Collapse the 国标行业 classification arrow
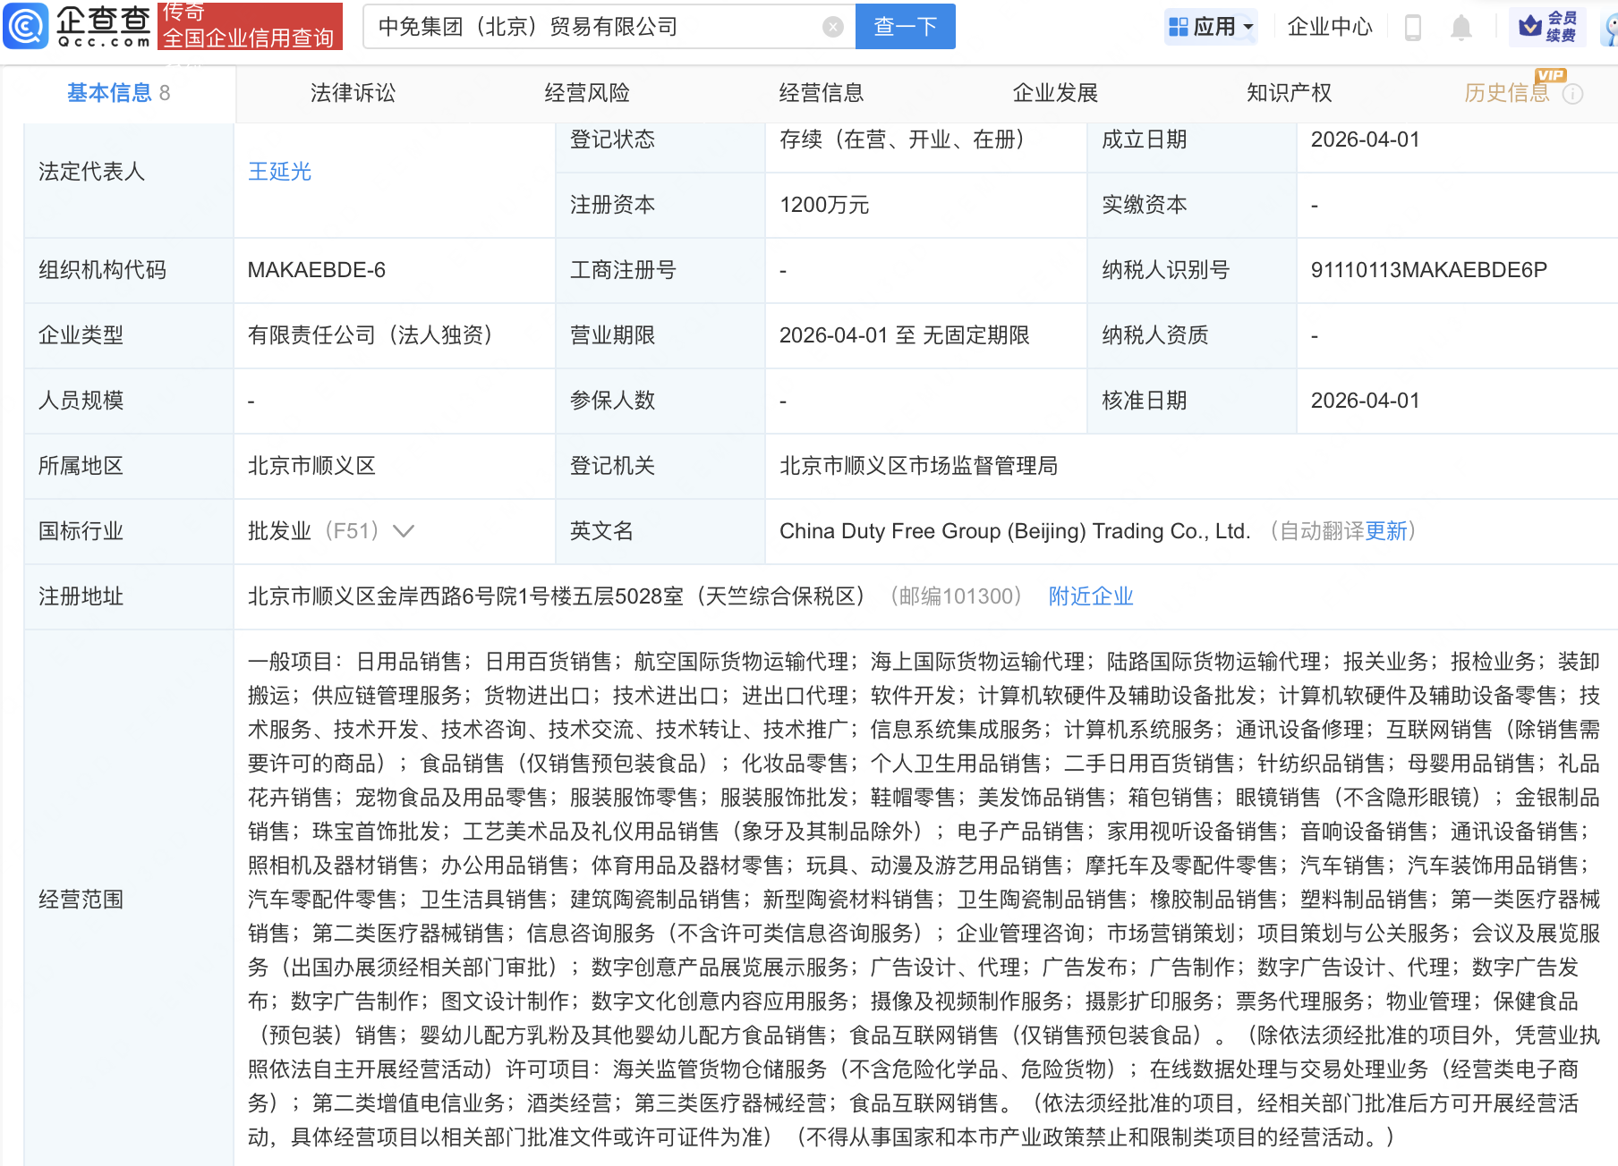Viewport: 1618px width, 1166px height. 404,530
